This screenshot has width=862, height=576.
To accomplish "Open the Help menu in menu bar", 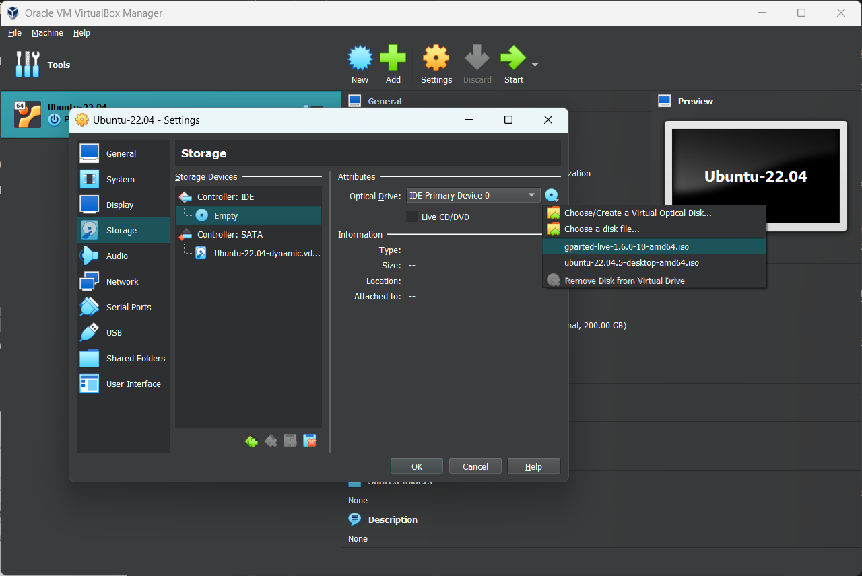I will (81, 32).
